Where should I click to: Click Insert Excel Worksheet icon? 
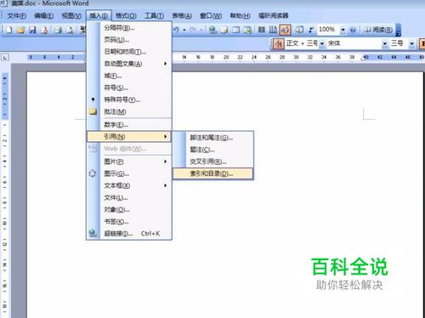click(247, 30)
